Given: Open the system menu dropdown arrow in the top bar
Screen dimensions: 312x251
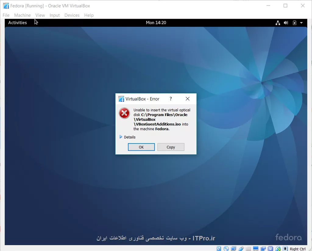Looking at the screenshot, I should 301,23.
